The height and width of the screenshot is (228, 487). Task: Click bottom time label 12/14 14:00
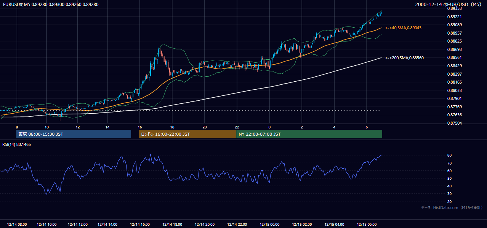point(107,224)
